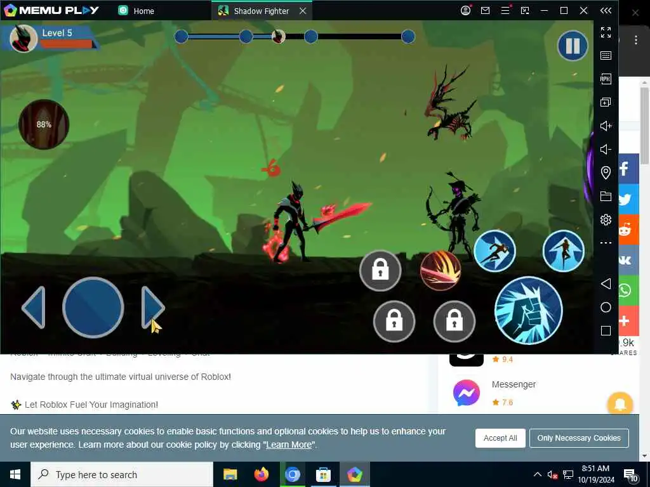Tap the round blue joystick button
Viewport: 650px width, 487px height.
(93, 308)
